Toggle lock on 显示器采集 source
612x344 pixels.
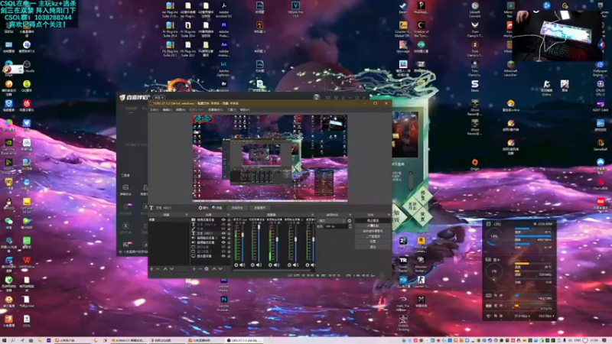(x=229, y=256)
